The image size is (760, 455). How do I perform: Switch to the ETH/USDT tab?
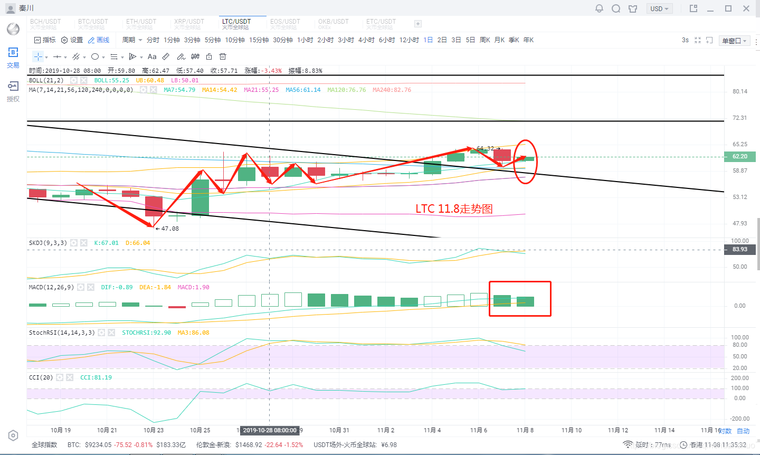[x=140, y=24]
